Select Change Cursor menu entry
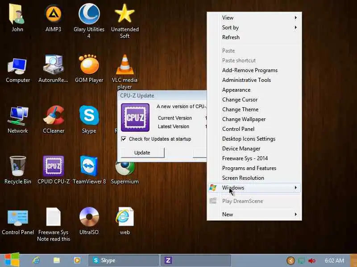This screenshot has width=357, height=267. (254, 100)
